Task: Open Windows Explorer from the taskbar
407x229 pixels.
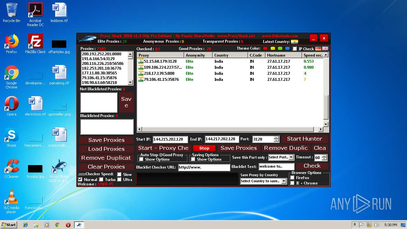Action: pyautogui.click(x=36, y=225)
